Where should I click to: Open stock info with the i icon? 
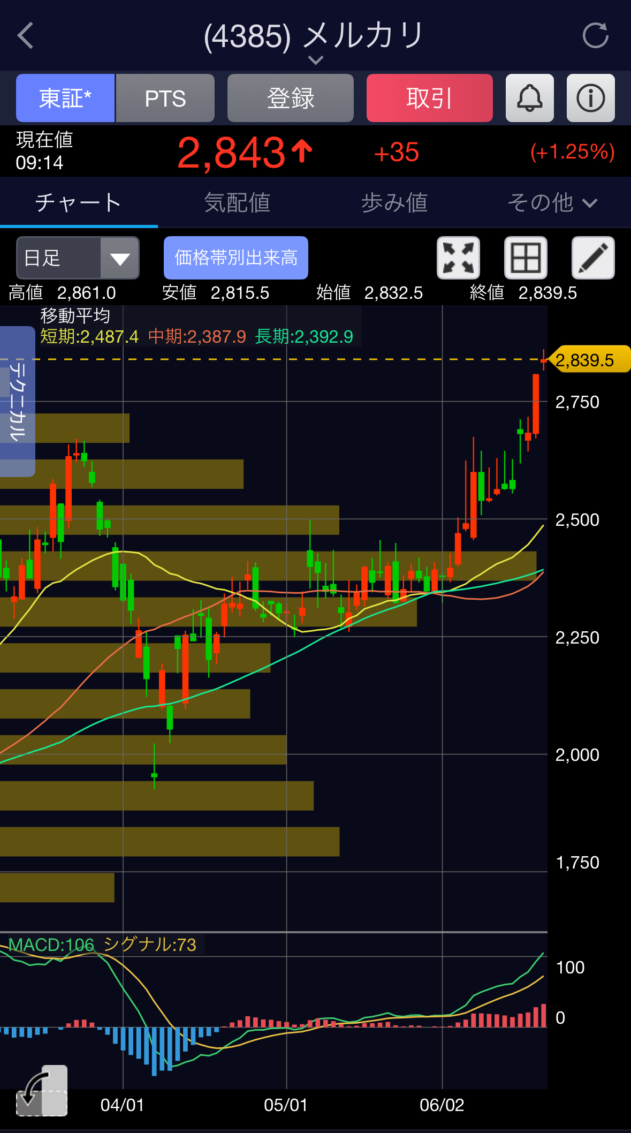591,98
